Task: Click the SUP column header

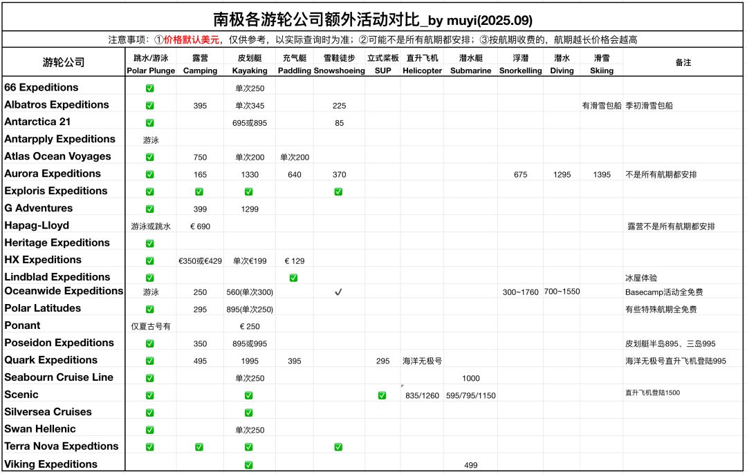Action: click(x=383, y=70)
